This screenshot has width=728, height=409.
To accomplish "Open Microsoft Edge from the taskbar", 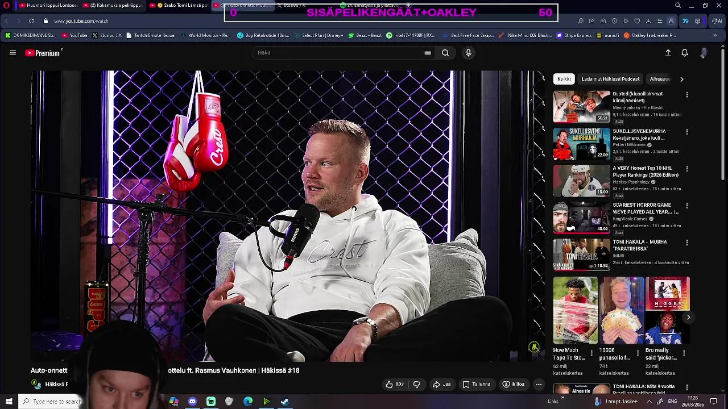I will [248, 402].
